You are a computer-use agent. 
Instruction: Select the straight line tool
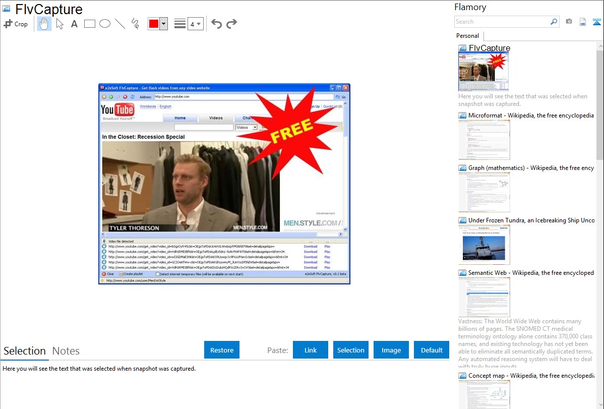pos(120,24)
